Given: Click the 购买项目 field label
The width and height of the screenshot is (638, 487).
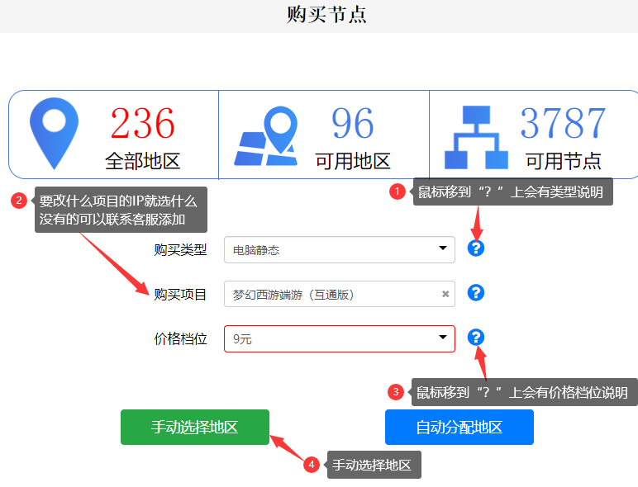Looking at the screenshot, I should [180, 295].
